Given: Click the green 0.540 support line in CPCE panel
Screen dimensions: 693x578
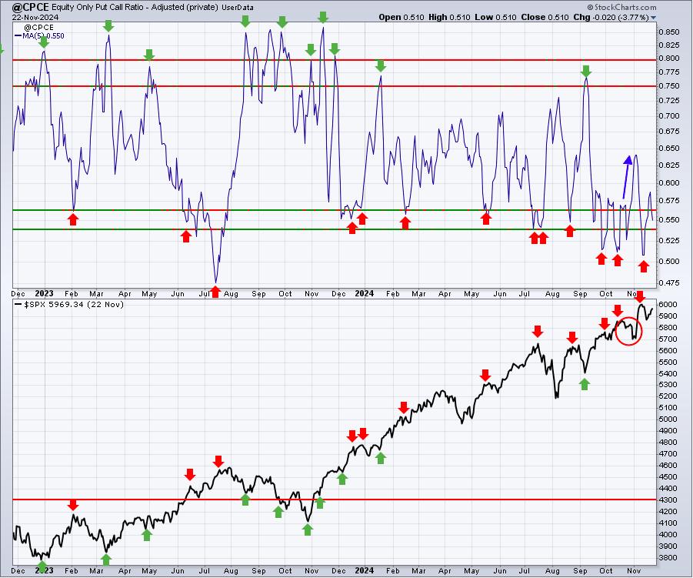Looking at the screenshot, I should (x=334, y=229).
